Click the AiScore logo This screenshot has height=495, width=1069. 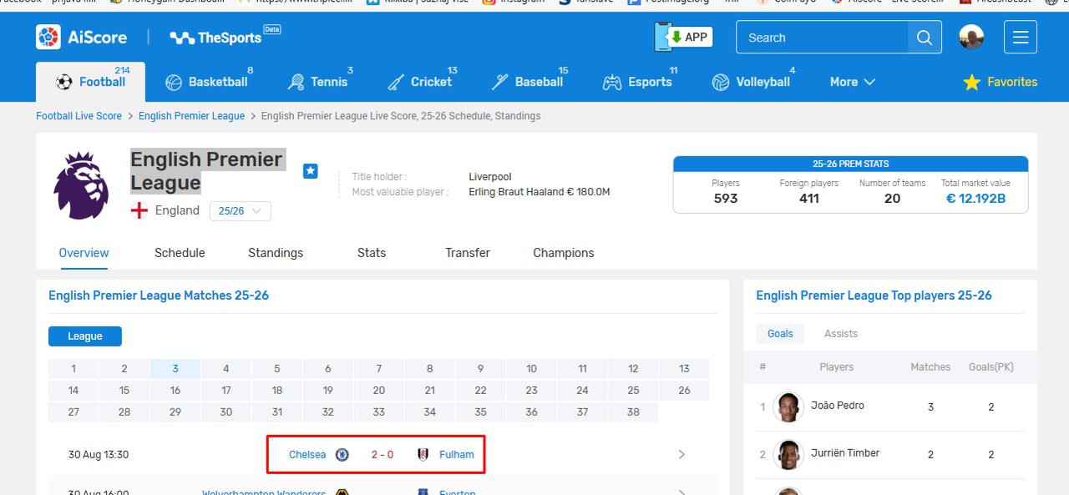84,37
